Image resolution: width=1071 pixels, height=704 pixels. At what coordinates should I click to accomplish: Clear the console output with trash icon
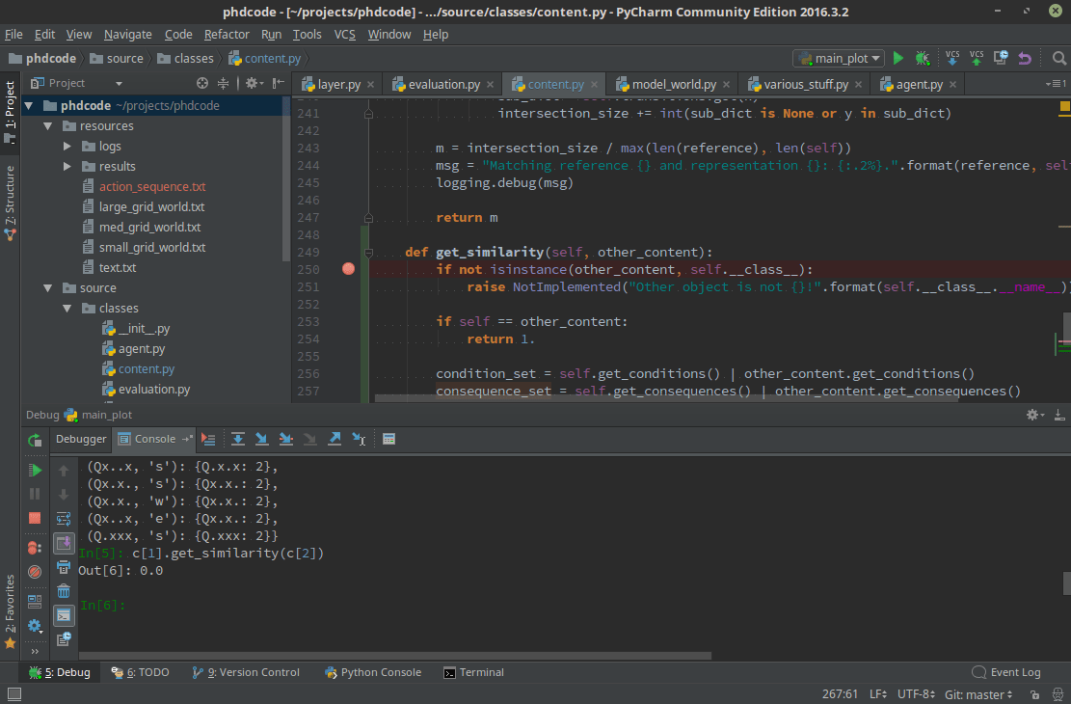pyautogui.click(x=64, y=591)
